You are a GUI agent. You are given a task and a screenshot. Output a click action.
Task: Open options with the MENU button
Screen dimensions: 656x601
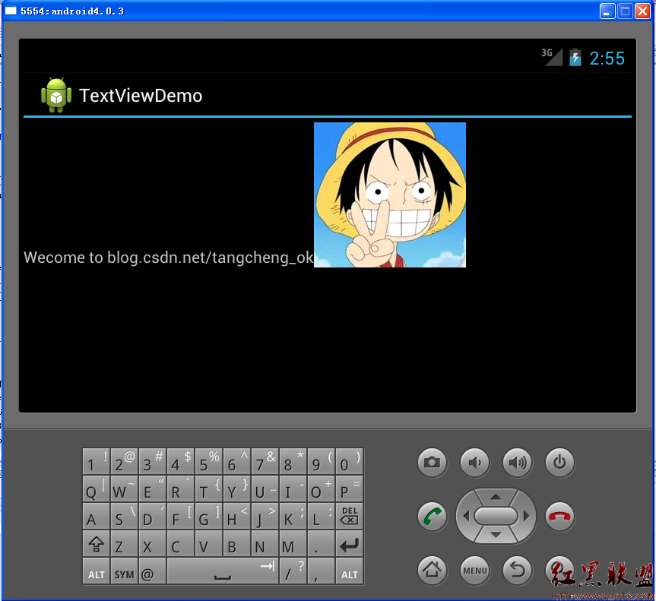475,570
